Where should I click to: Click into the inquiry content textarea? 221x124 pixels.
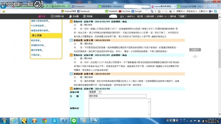(x=118, y=108)
